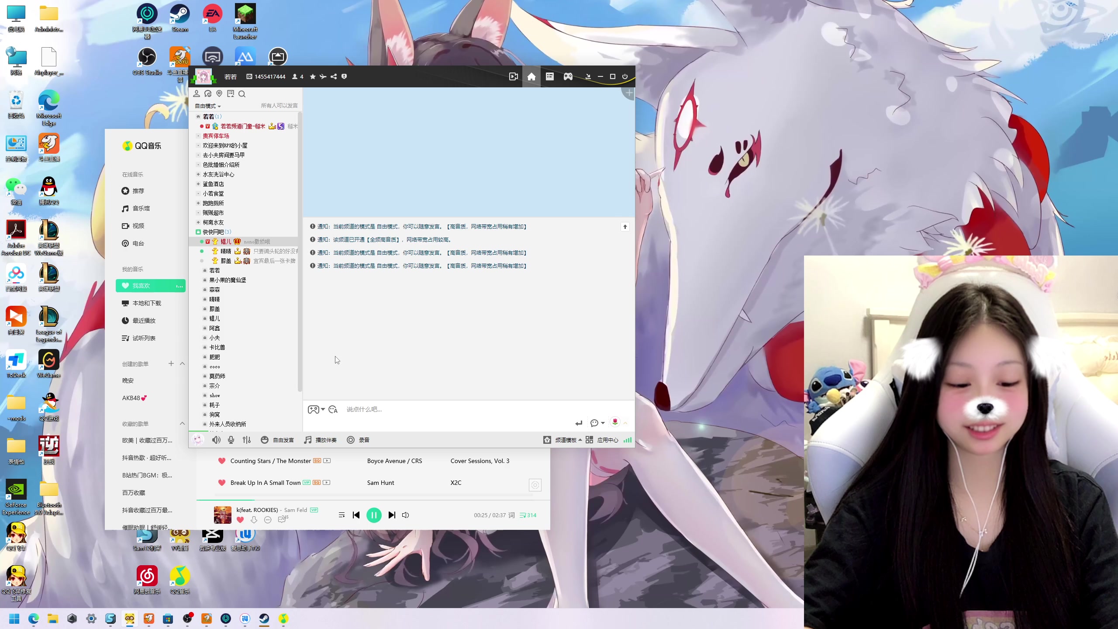
Task: Toggle the lyrics 词 button
Action: pos(511,515)
